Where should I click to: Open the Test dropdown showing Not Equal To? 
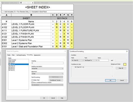click(91, 60)
